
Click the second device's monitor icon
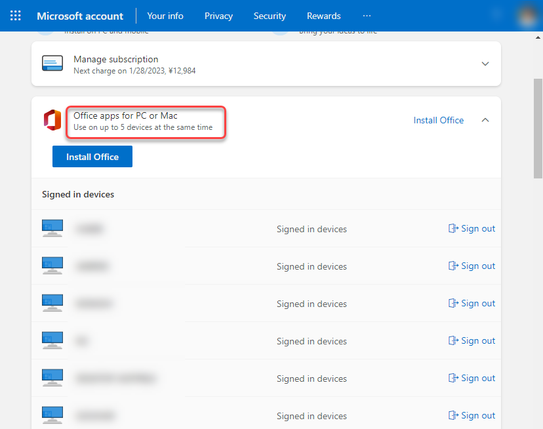point(52,266)
